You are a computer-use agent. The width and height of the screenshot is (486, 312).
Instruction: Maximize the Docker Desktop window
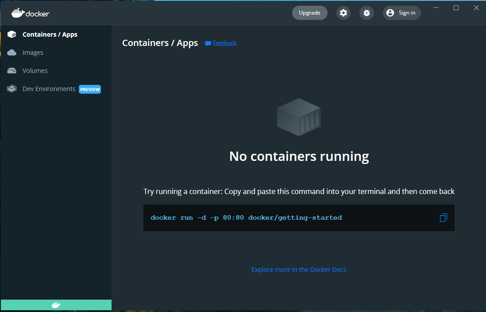pos(456,8)
